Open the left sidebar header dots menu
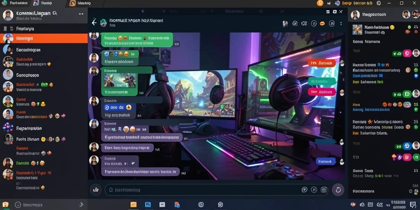420x210 pixels. pos(81,14)
